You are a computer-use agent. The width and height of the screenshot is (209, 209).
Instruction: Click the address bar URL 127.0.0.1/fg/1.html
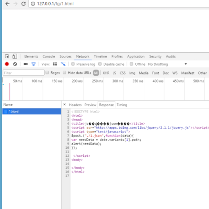(x=55, y=4)
